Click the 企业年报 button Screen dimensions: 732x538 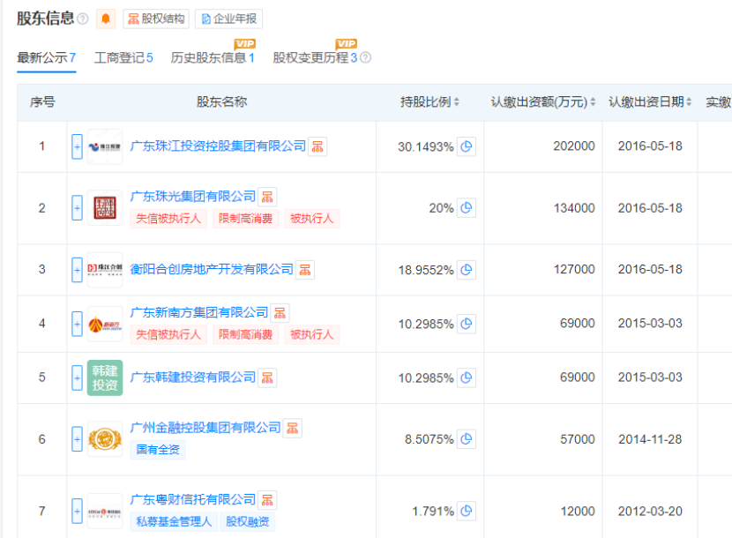[x=228, y=19]
